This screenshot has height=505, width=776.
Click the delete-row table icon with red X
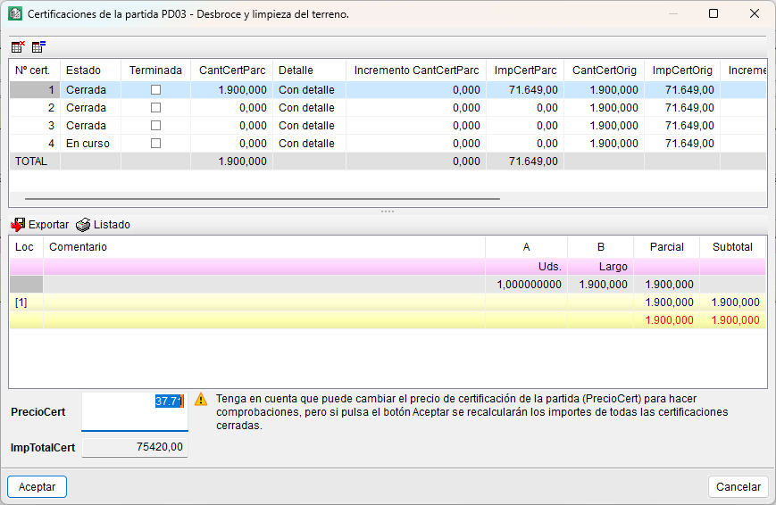tap(18, 47)
